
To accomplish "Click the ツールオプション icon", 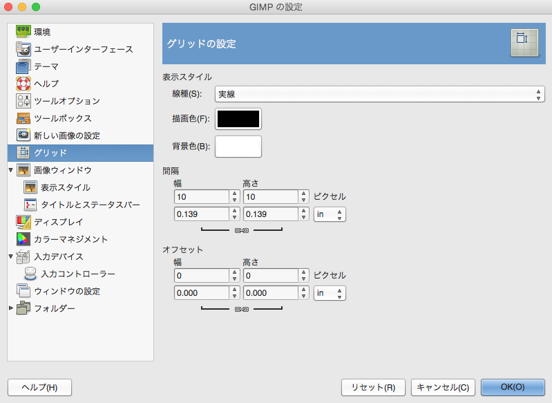I will (23, 101).
